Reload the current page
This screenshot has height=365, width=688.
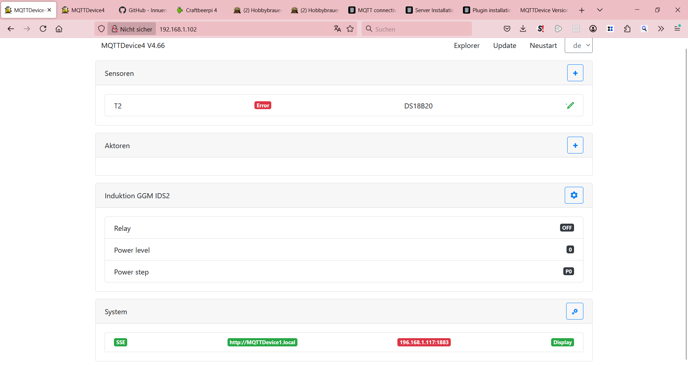tap(43, 29)
